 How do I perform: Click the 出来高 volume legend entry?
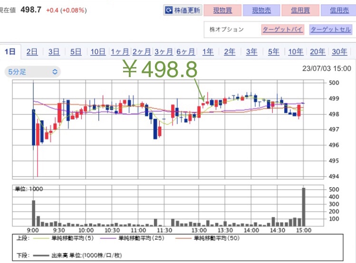tap(77, 255)
